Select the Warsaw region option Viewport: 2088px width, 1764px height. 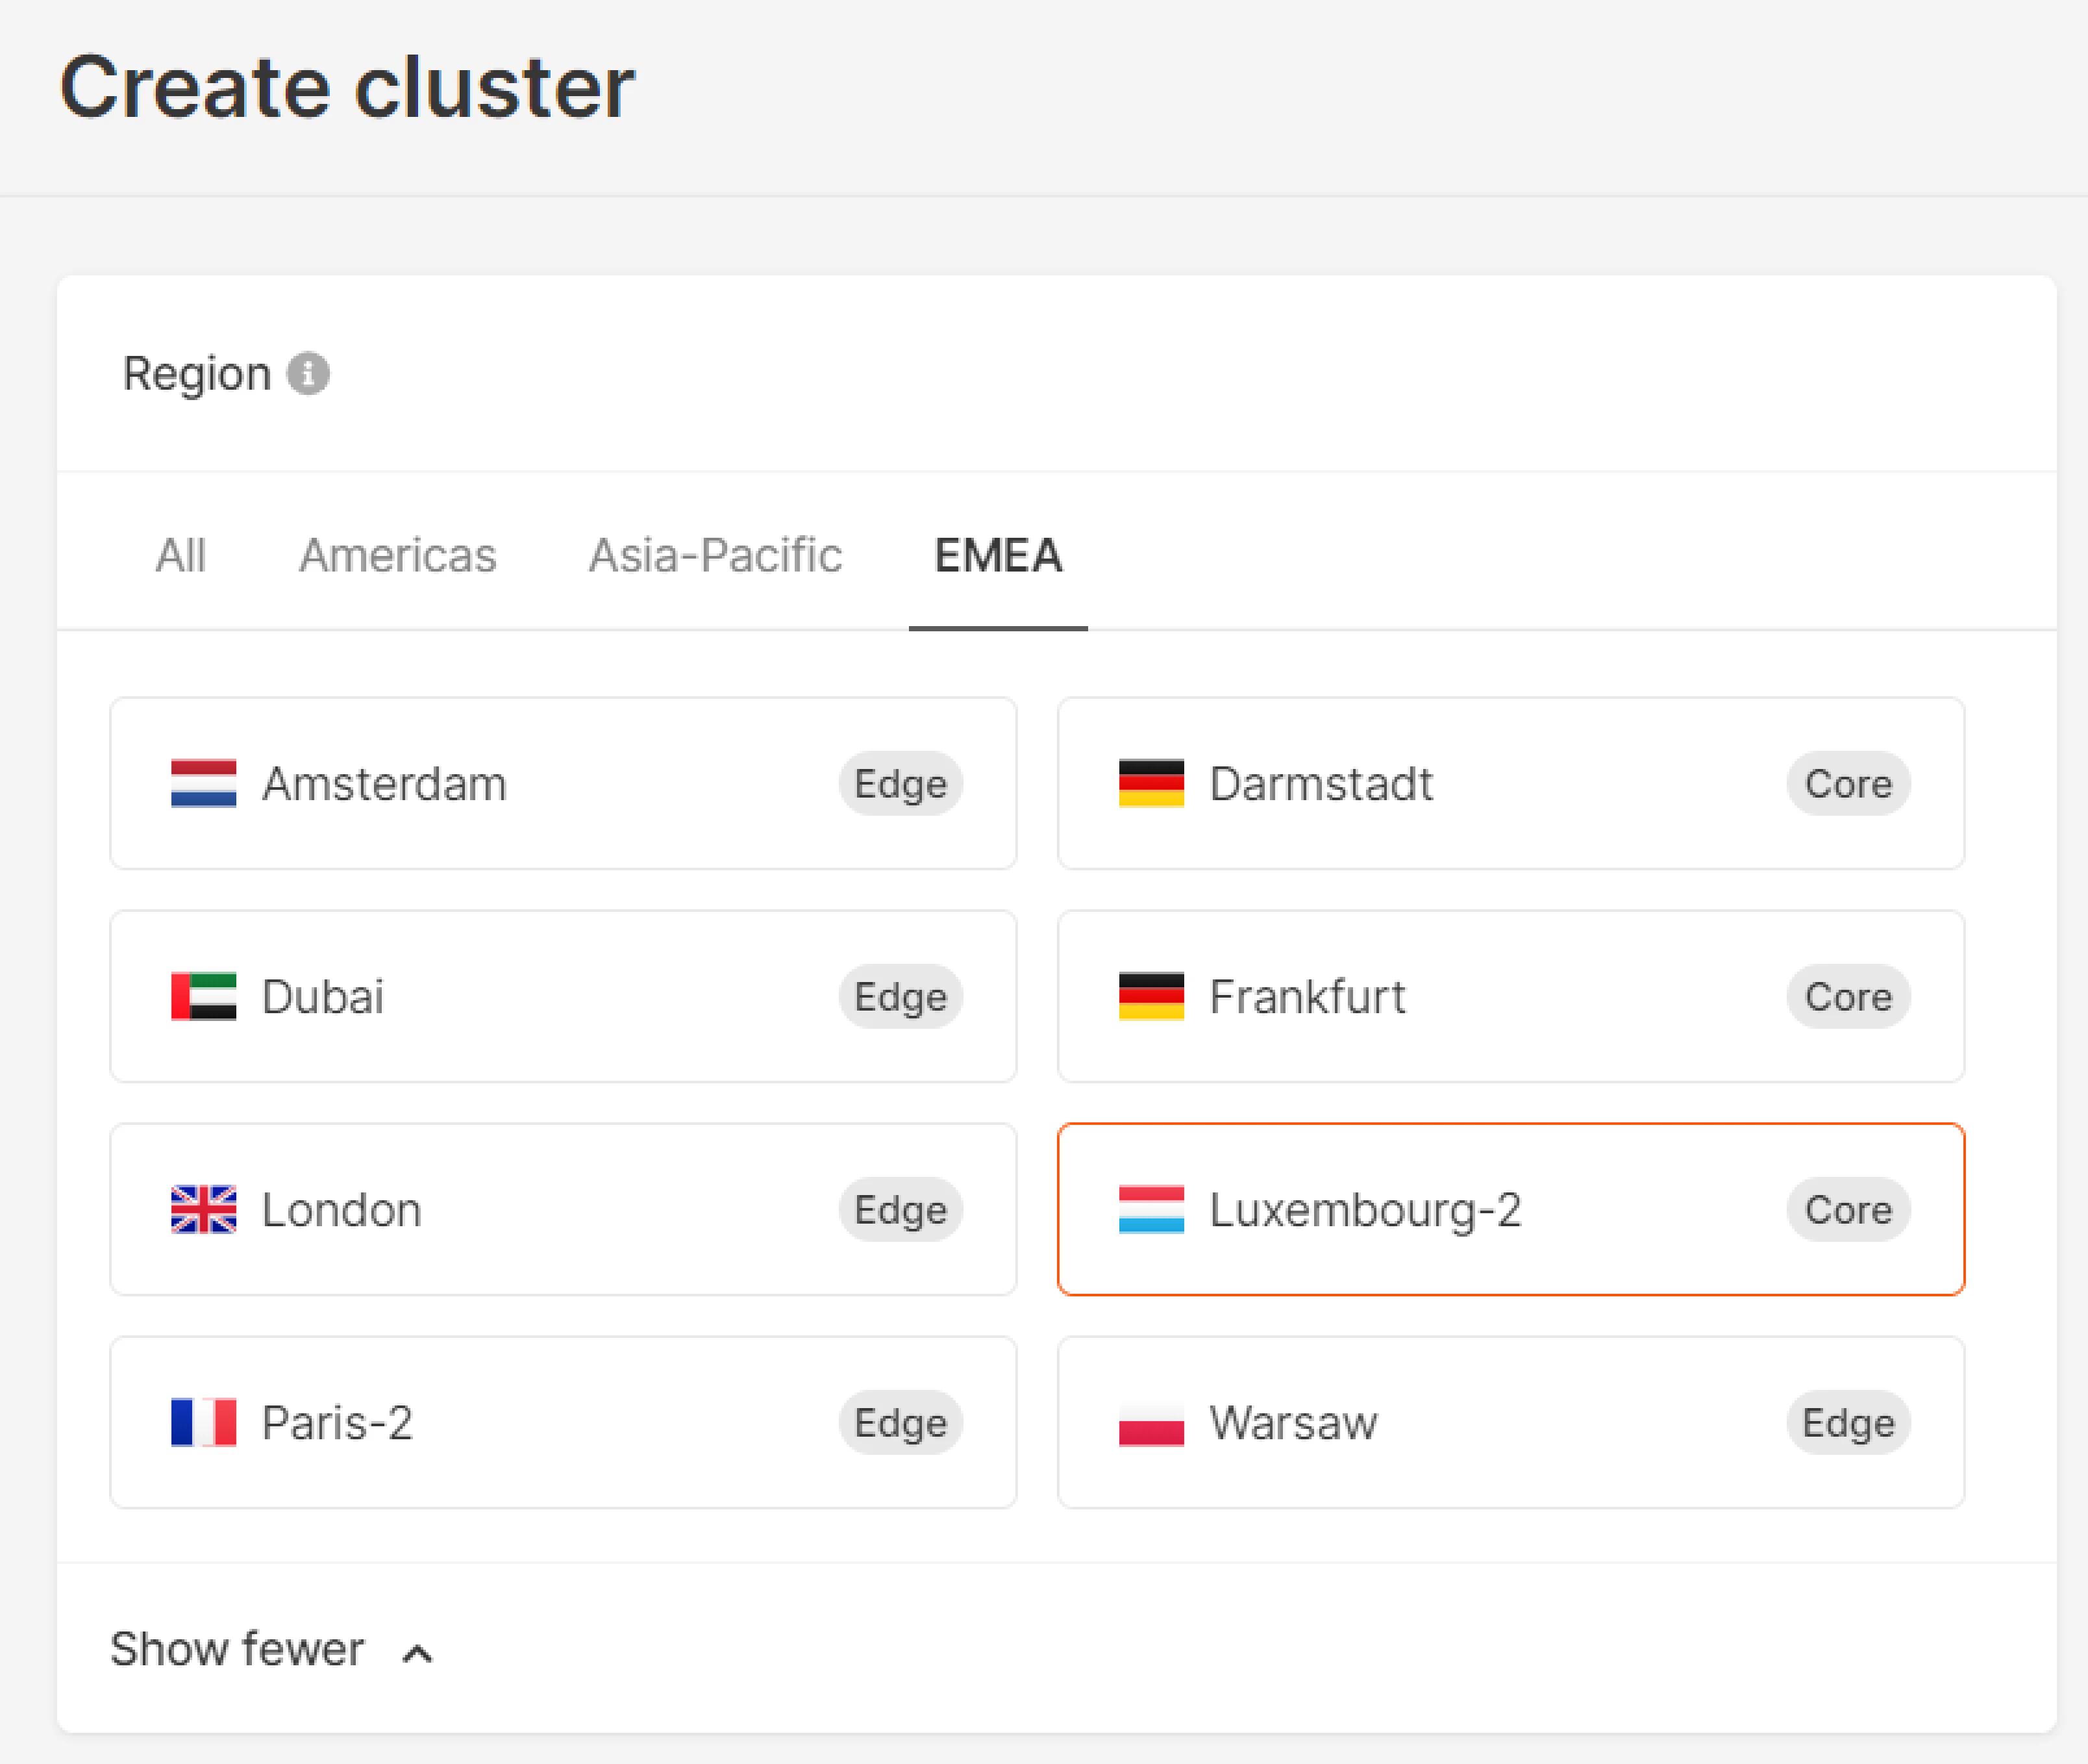pos(1510,1422)
